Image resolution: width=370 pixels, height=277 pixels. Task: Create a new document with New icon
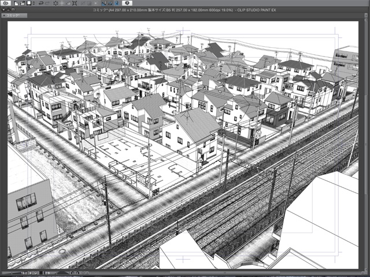(x=17, y=3)
